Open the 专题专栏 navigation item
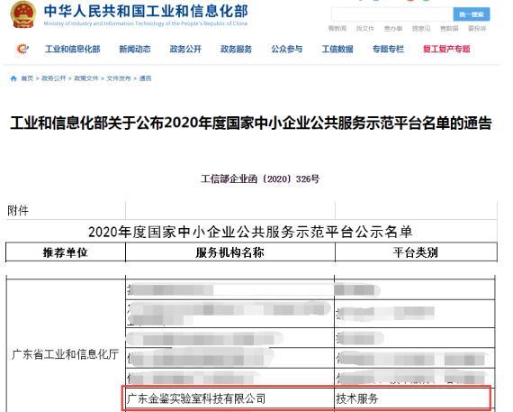513x412 pixels. click(x=388, y=50)
